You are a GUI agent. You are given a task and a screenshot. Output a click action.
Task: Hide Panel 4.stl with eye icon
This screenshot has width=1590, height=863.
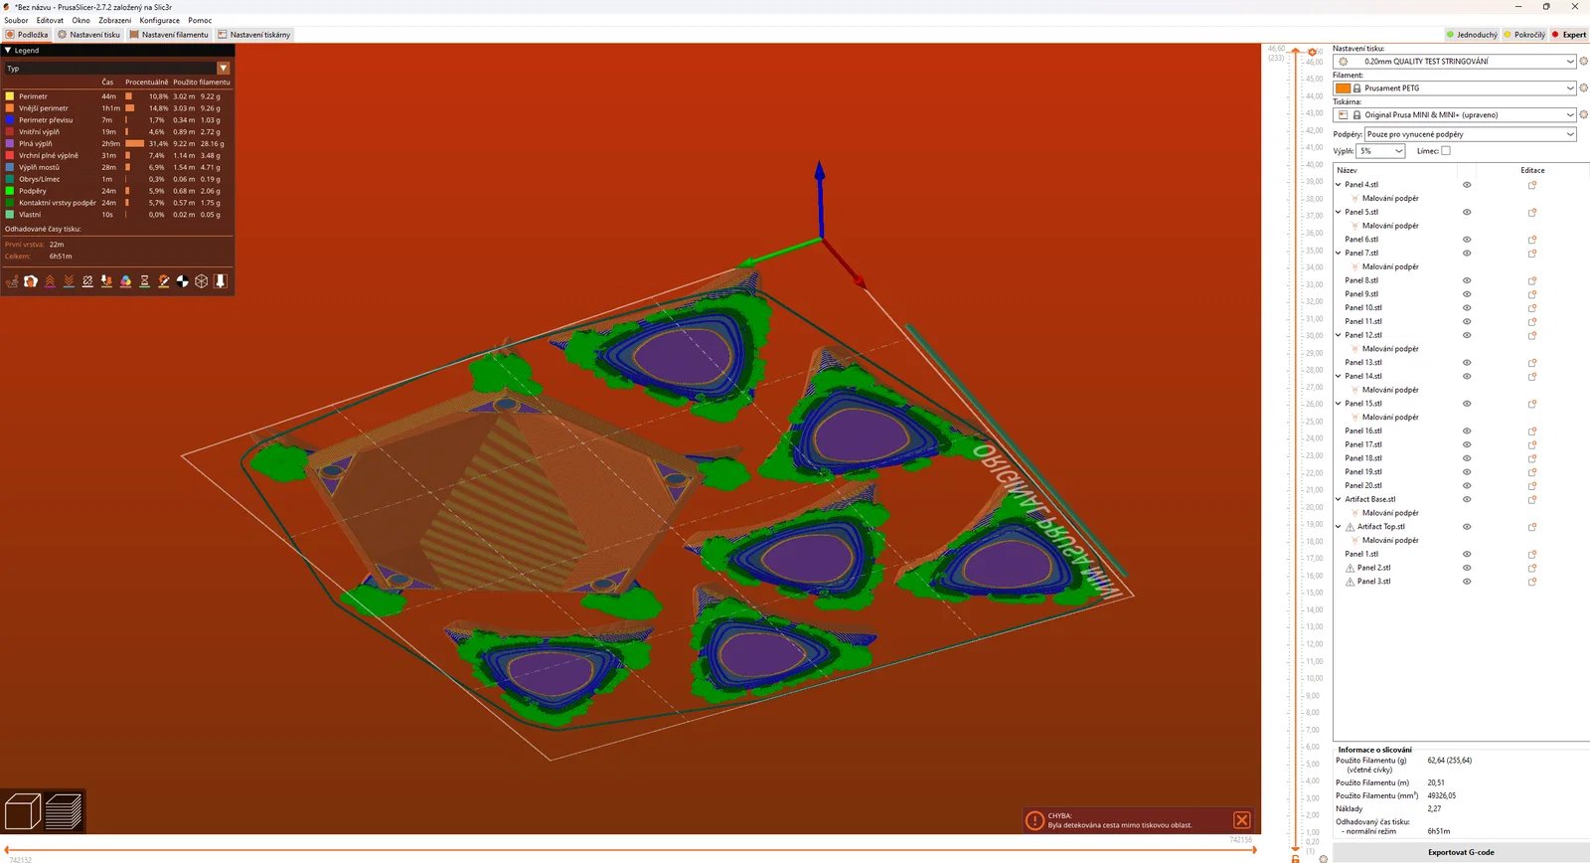pos(1467,185)
